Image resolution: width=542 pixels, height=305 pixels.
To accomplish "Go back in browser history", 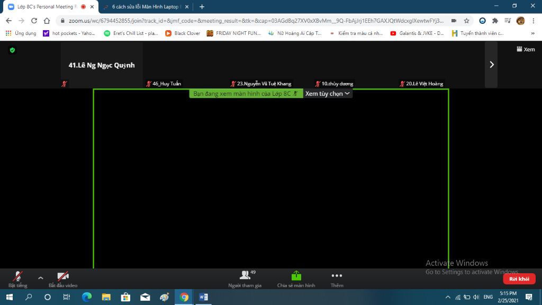I will [x=8, y=21].
